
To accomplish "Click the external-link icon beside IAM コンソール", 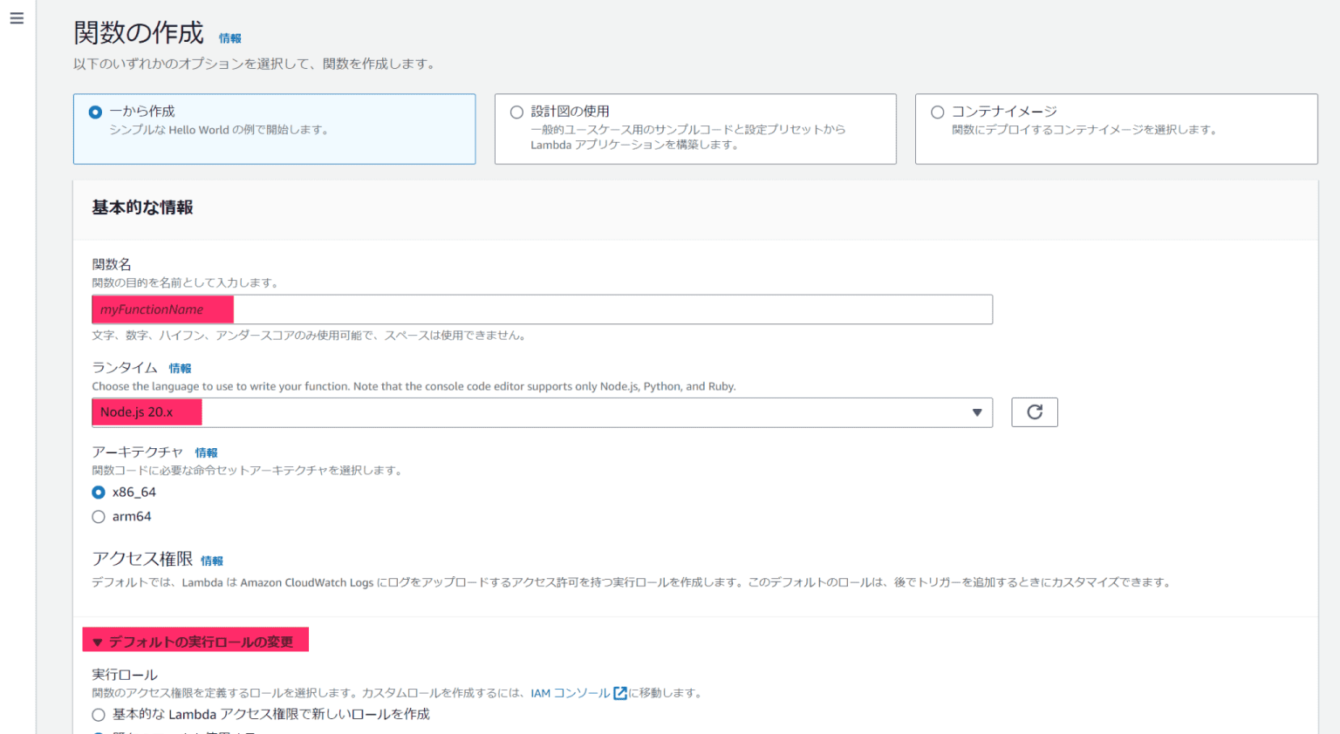I will click(619, 692).
